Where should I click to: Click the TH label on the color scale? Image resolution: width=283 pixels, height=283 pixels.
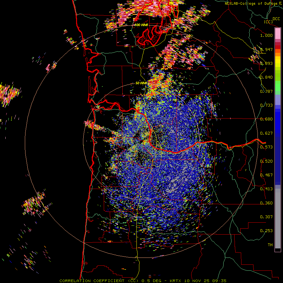[270, 245]
